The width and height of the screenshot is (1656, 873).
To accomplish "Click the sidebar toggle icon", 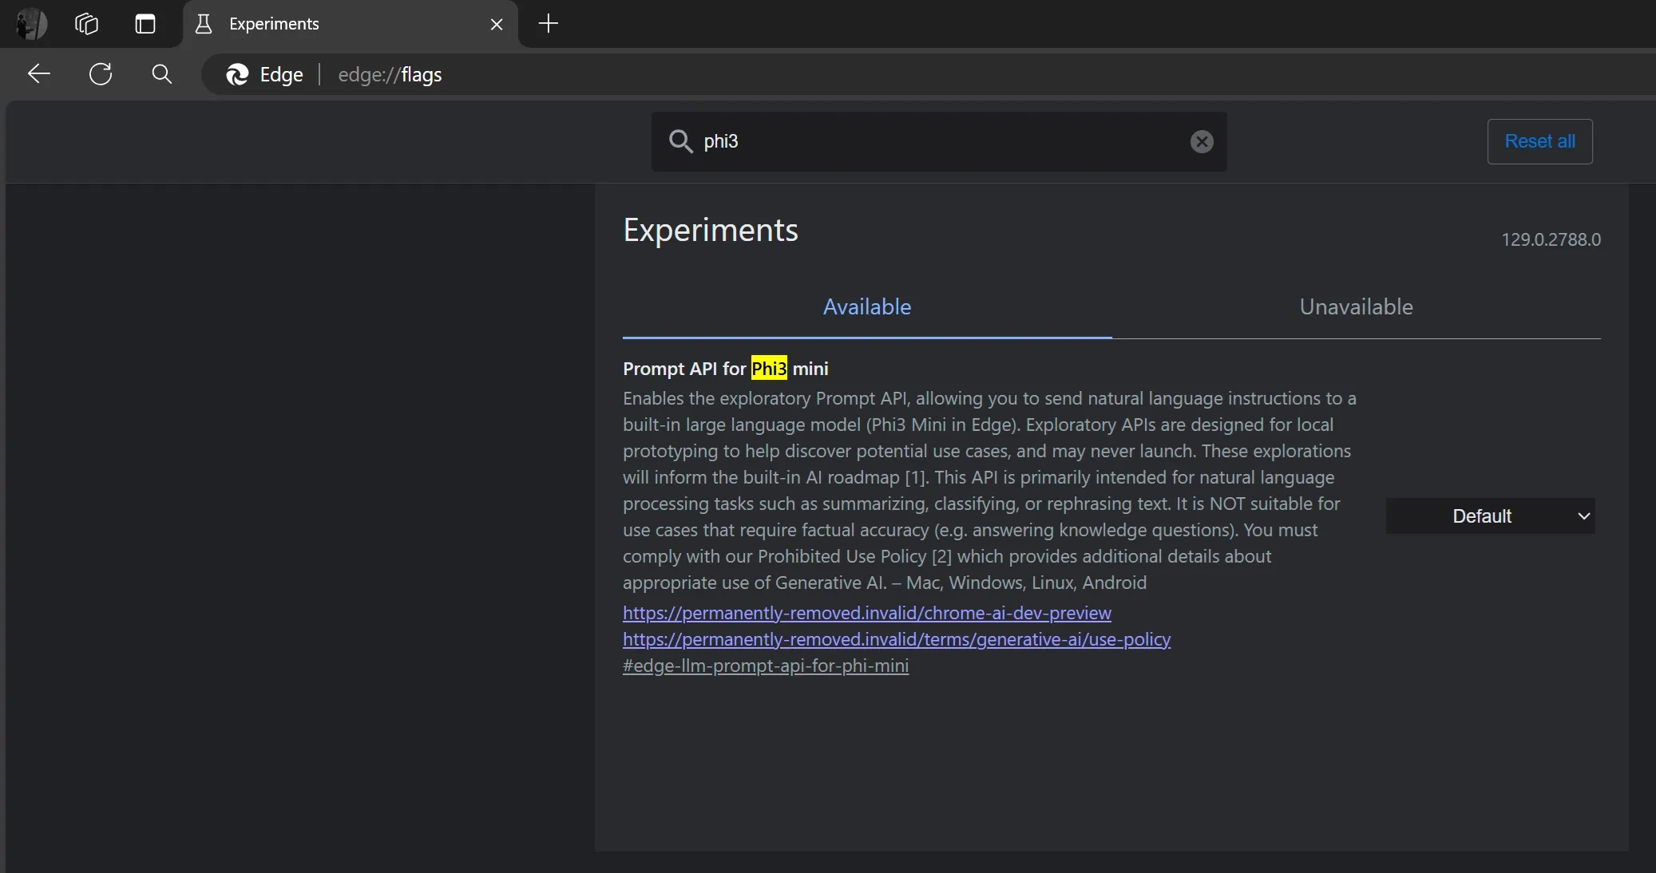I will click(x=145, y=23).
